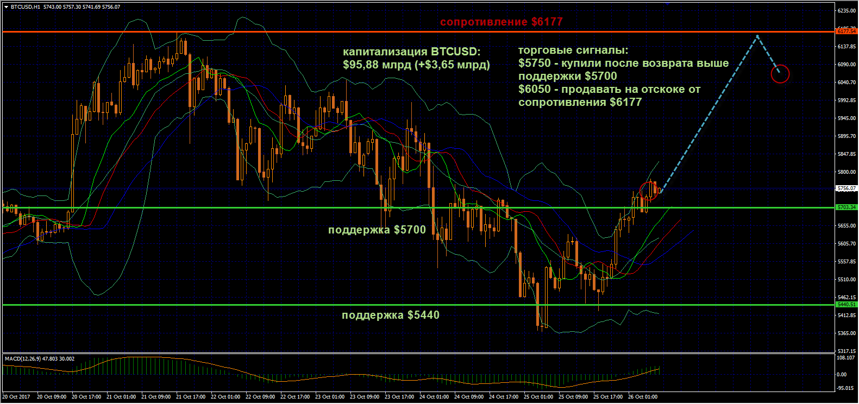Image resolution: width=859 pixels, height=404 pixels.
Task: Select the green 5440.51 price tag
Action: tap(847, 305)
